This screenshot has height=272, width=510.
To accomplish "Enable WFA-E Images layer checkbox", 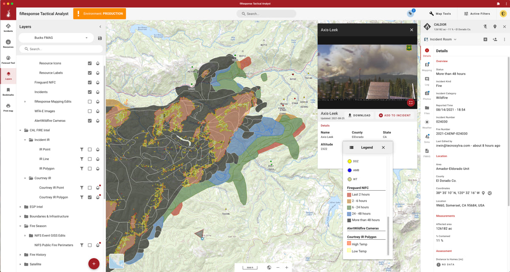I will 90,111.
